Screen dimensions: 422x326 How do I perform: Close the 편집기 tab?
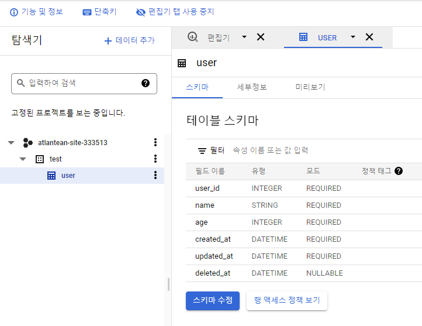261,37
